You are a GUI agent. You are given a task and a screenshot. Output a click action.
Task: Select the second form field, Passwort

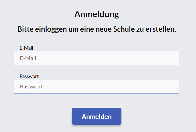(96, 87)
